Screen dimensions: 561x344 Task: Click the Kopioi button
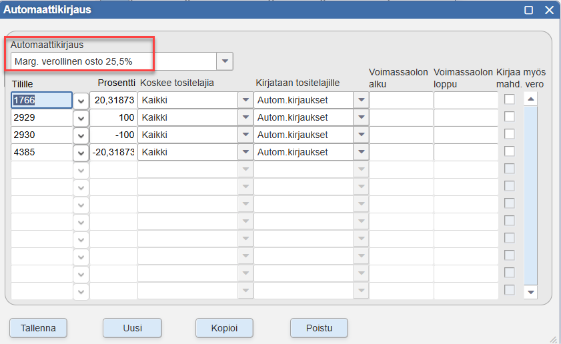(x=224, y=328)
